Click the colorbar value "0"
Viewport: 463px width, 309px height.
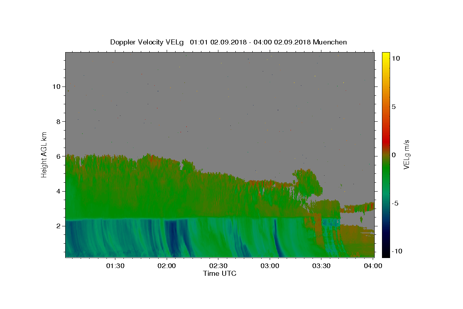(x=394, y=155)
